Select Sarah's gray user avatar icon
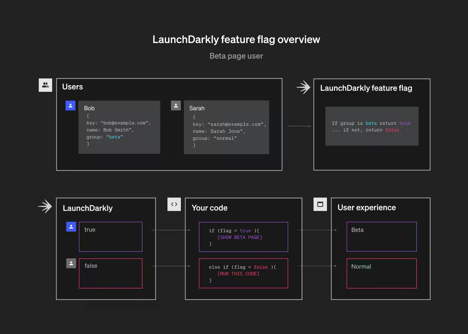Image resolution: width=468 pixels, height=334 pixels. pyautogui.click(x=176, y=105)
